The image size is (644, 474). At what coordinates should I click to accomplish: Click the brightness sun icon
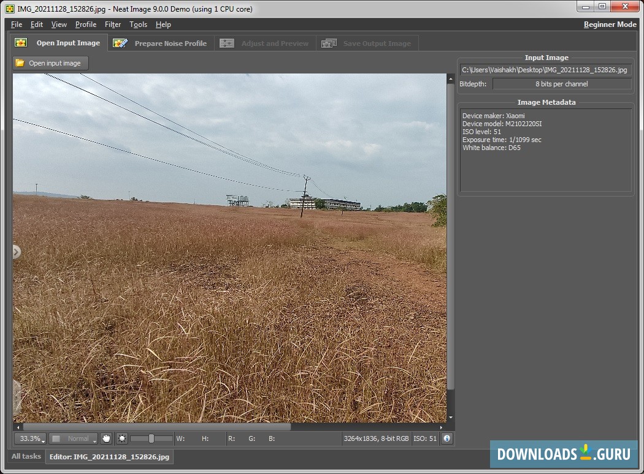point(122,438)
